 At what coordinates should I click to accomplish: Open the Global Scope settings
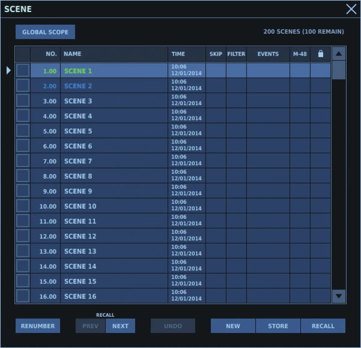coord(45,32)
